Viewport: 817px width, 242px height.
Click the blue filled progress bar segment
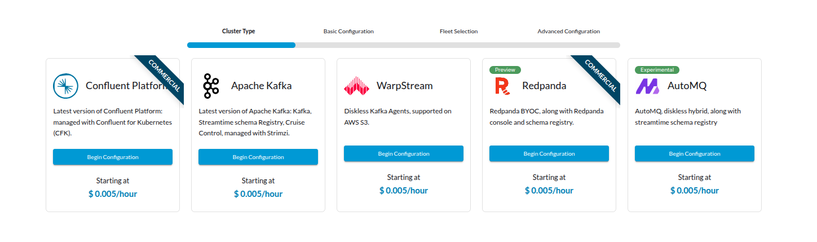click(241, 45)
